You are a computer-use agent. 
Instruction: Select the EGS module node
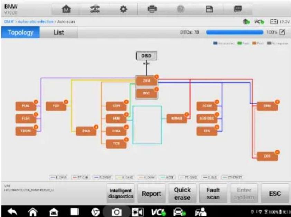pyautogui.click(x=267, y=156)
